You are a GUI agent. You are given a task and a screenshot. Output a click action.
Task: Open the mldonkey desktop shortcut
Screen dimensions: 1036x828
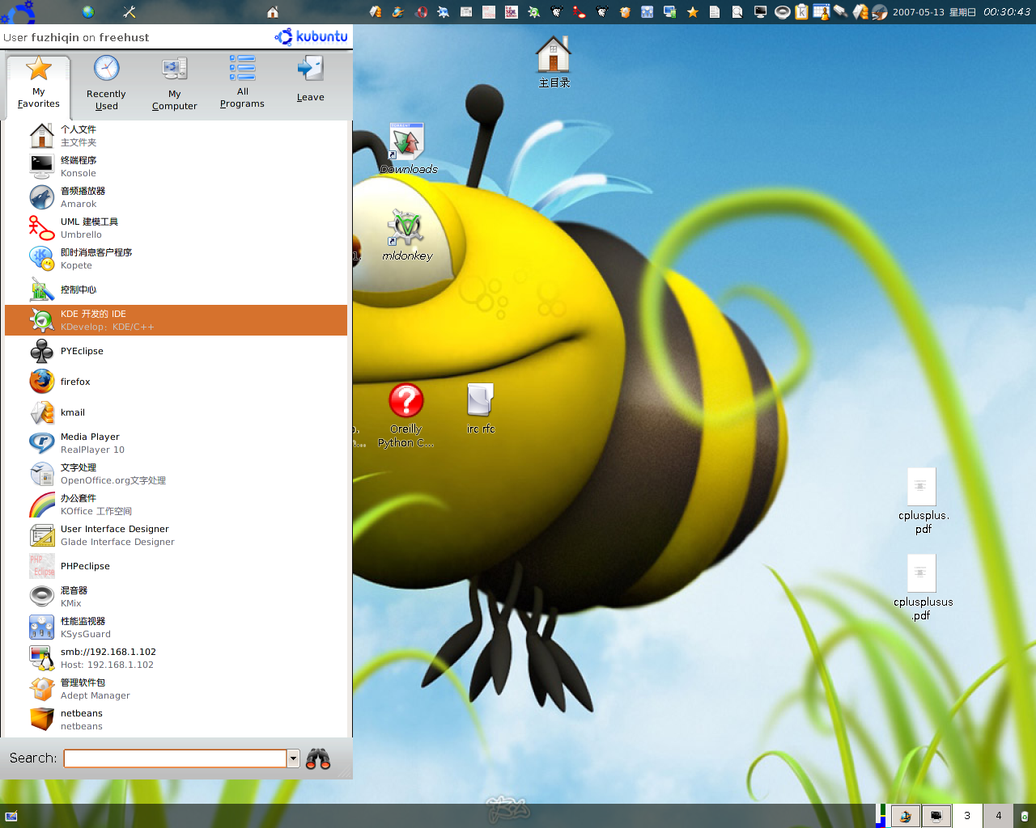[x=407, y=235]
